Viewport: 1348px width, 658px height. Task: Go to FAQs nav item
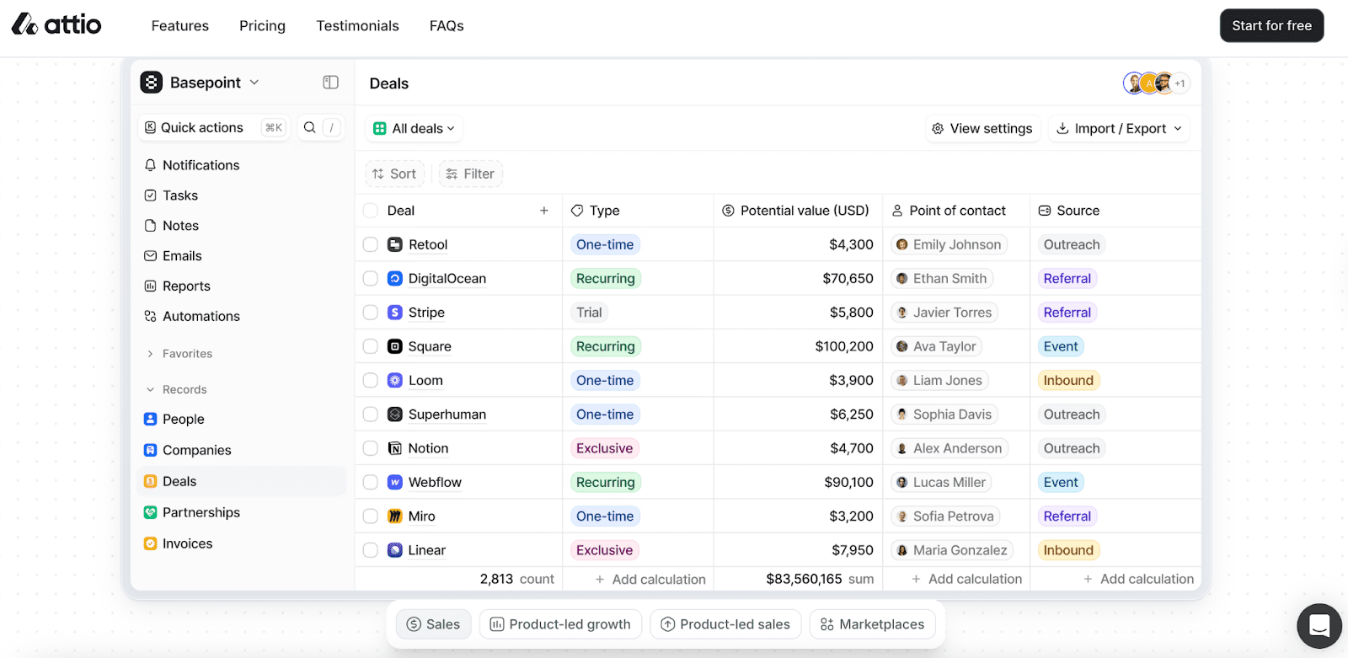(x=447, y=26)
